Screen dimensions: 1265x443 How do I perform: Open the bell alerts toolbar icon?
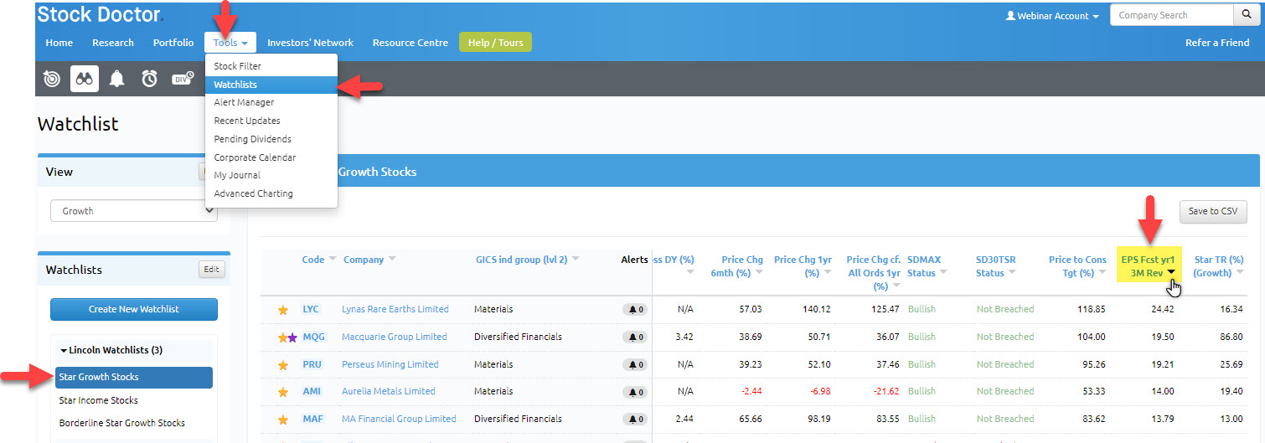coord(117,79)
